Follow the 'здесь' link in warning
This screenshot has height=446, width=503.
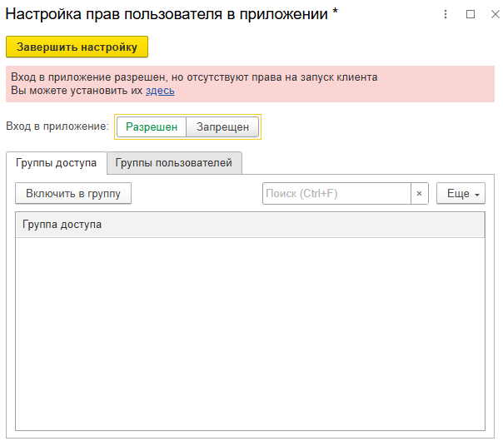(x=160, y=91)
